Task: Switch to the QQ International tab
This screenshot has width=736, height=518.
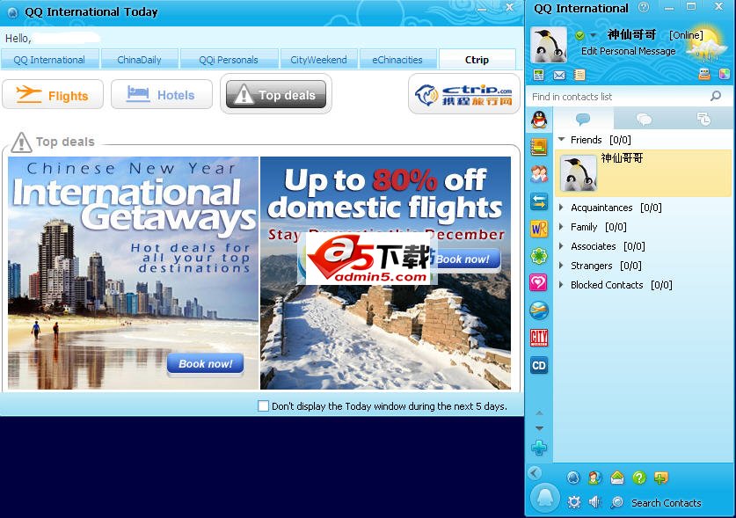Action: coord(49,60)
